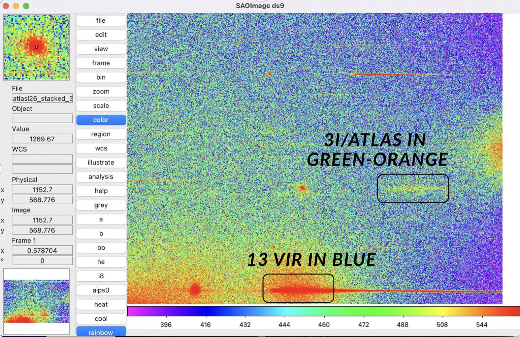
Task: Apply the grey colormap
Action: coord(101,205)
